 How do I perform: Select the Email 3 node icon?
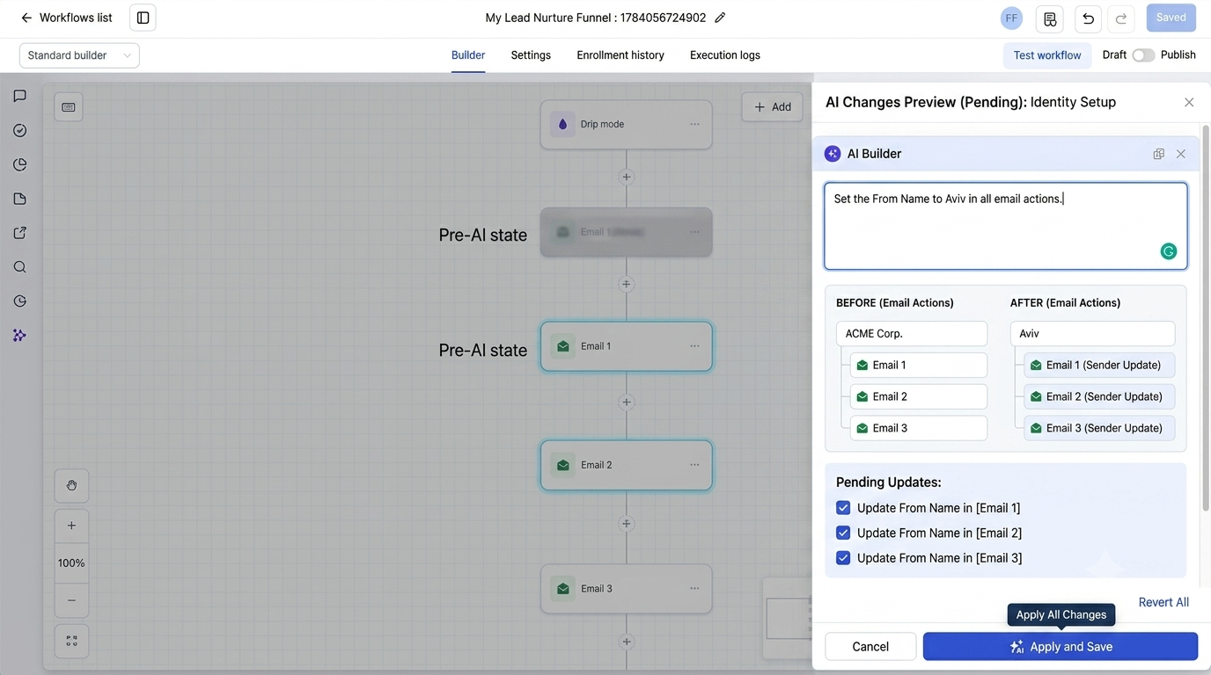tap(563, 589)
